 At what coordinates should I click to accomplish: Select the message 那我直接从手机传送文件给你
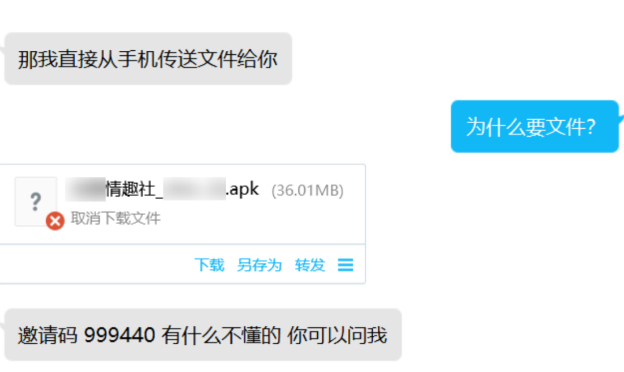click(x=148, y=59)
